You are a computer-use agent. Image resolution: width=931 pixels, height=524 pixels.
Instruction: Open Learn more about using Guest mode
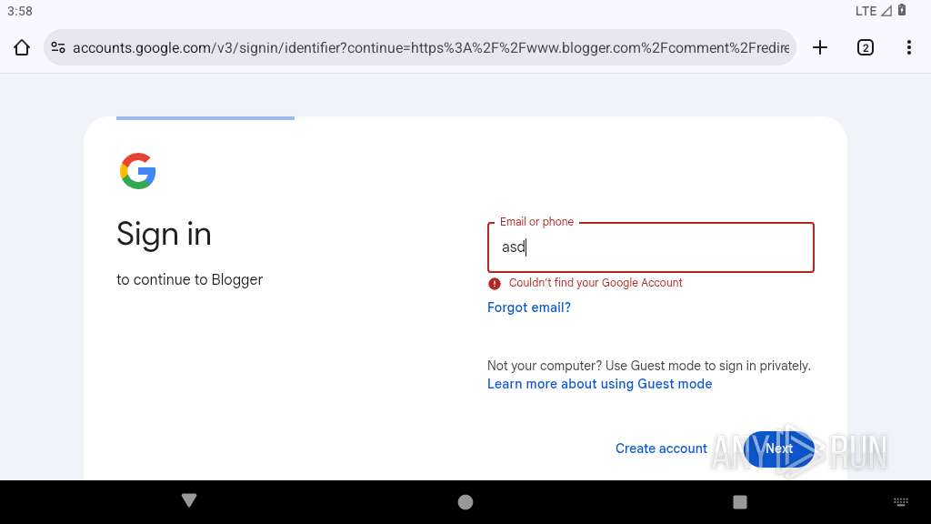tap(600, 384)
